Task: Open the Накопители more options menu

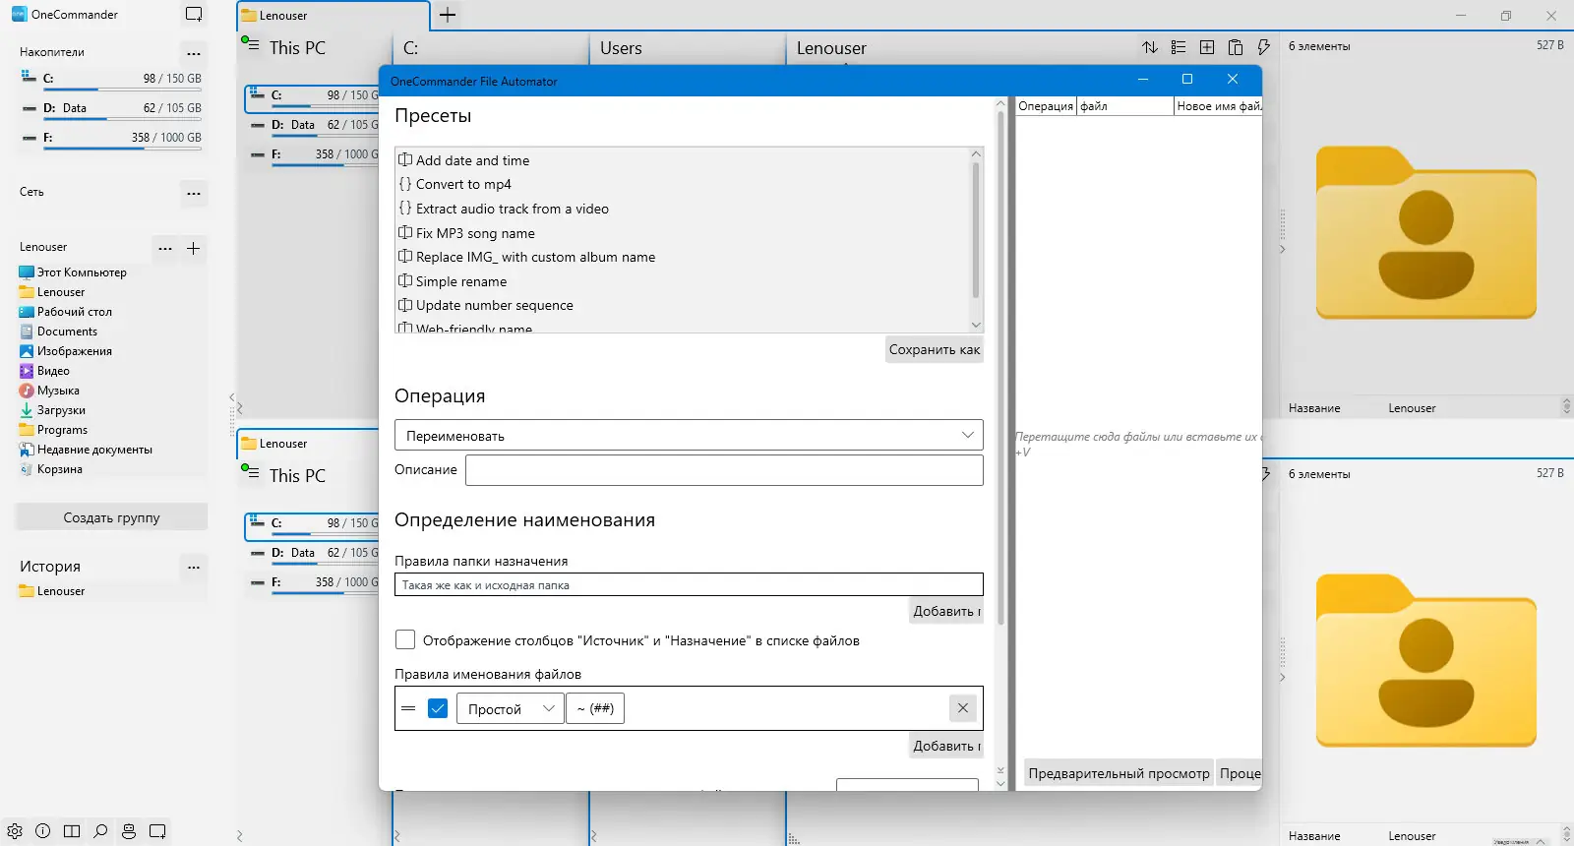Action: pos(194,53)
